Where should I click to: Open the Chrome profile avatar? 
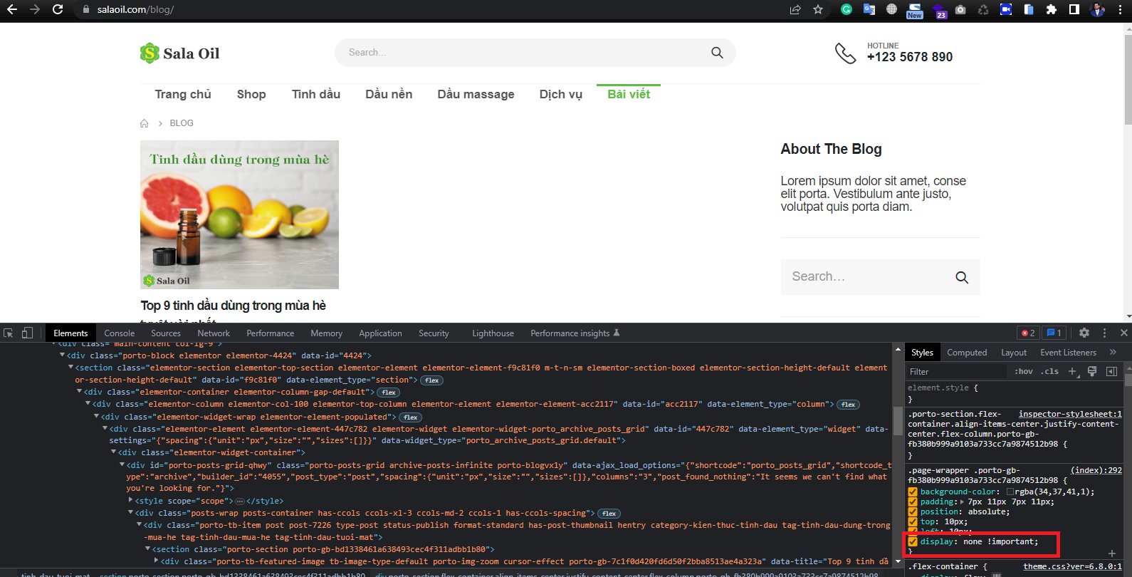coord(1097,9)
